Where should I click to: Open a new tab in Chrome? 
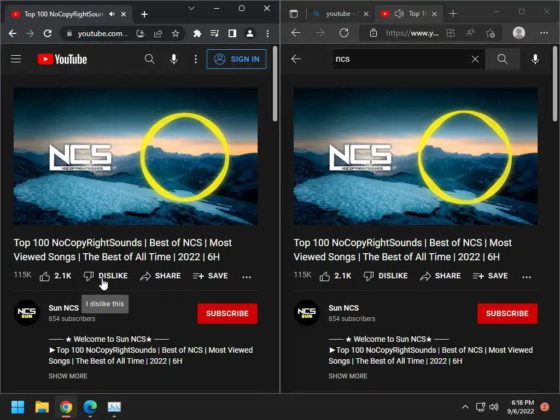point(144,14)
